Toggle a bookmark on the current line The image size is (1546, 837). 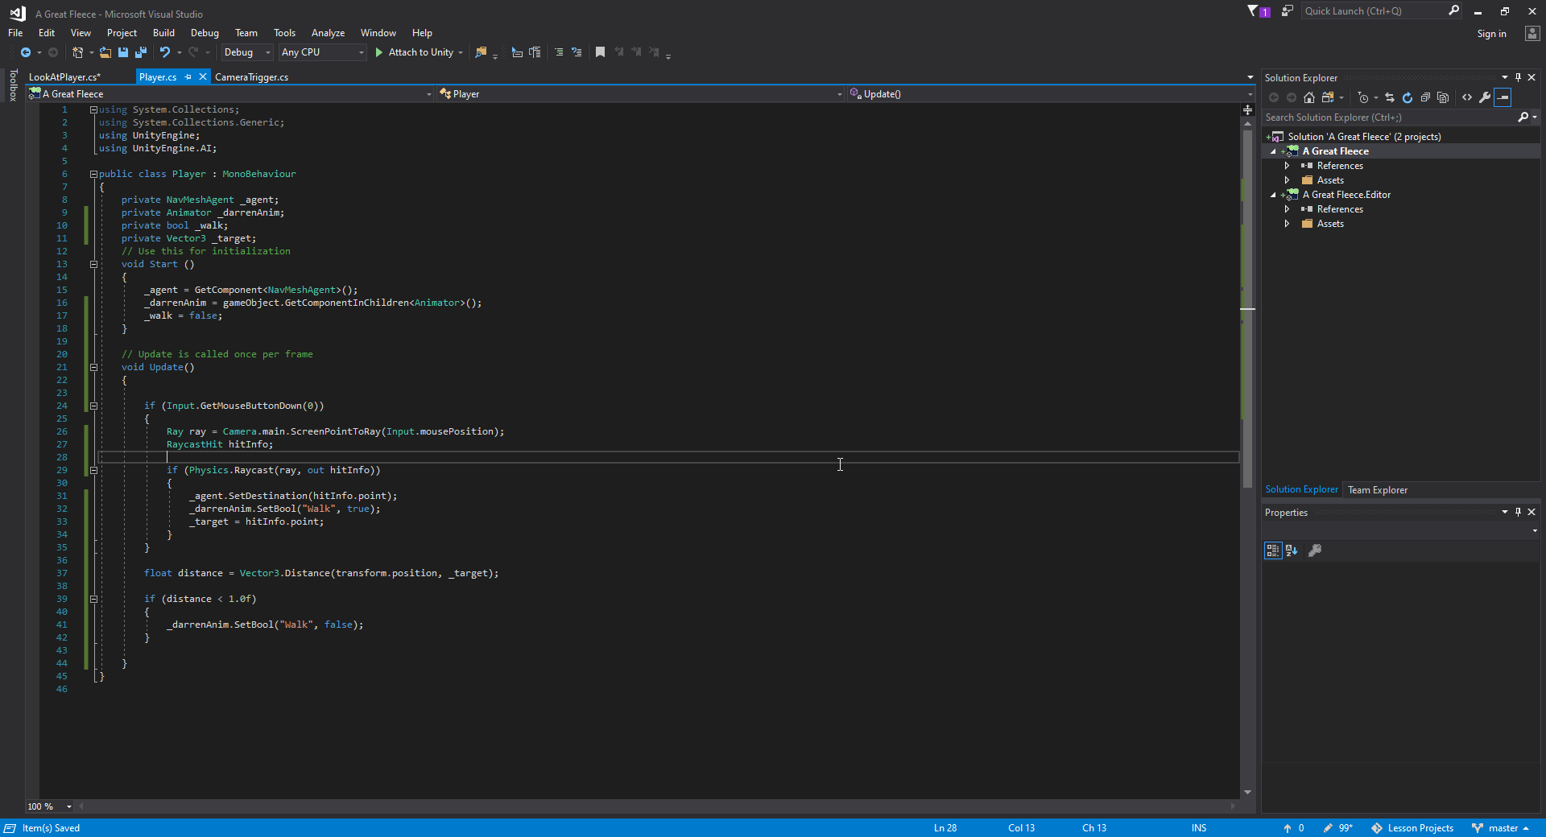(599, 52)
